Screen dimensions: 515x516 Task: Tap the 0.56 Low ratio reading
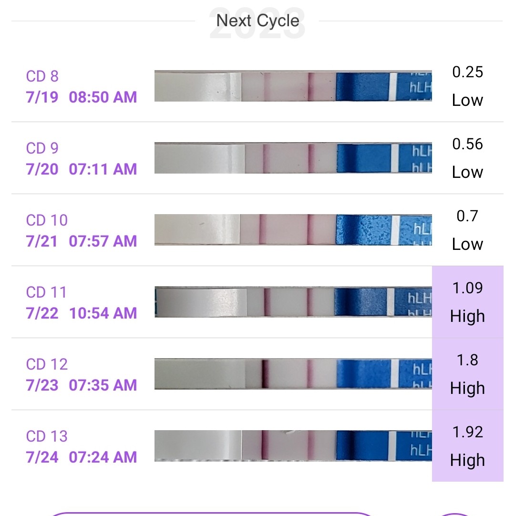467,158
